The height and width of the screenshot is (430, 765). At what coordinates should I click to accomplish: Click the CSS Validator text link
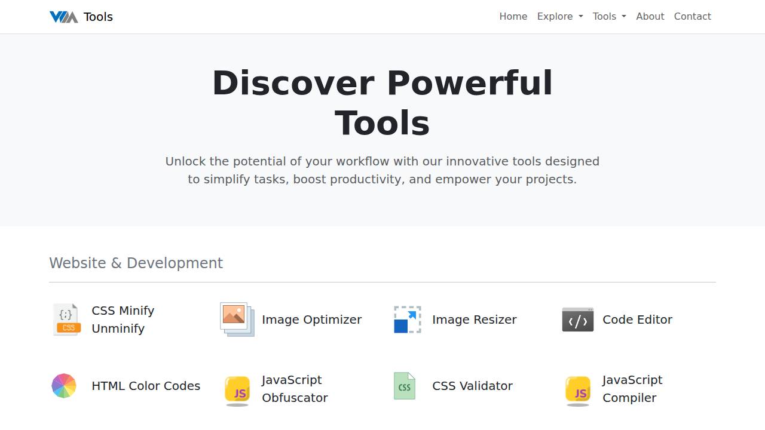[472, 386]
